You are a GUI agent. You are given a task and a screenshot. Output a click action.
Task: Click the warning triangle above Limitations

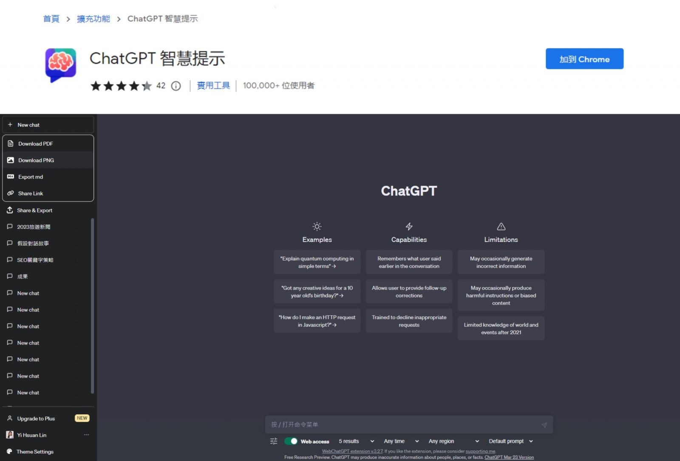tap(501, 226)
